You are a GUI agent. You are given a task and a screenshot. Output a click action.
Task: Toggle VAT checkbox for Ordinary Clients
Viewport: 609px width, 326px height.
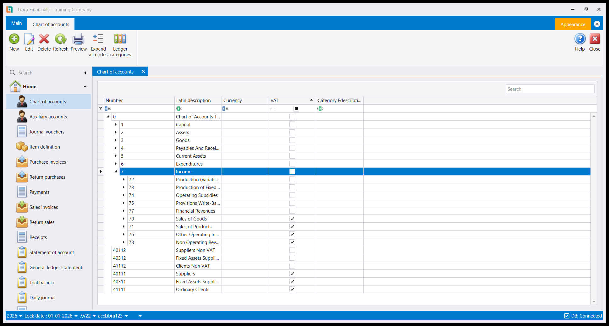(x=292, y=289)
